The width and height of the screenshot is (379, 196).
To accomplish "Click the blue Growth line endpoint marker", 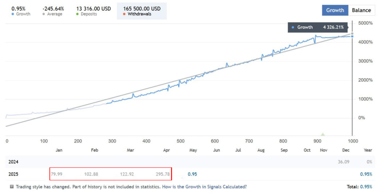I will (352, 37).
